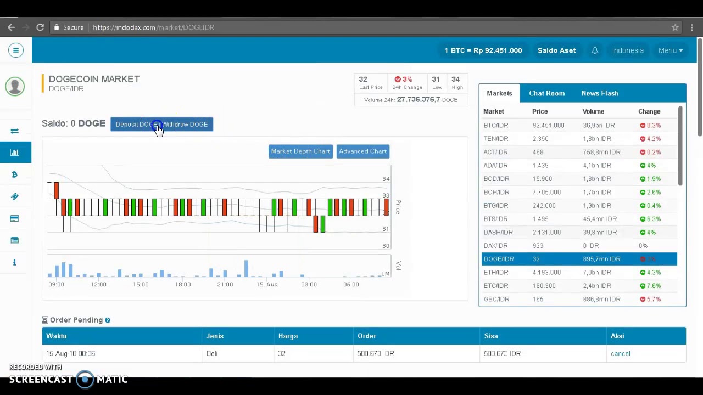Click the Volume 24h 27.736.376,7 DOGE value
The height and width of the screenshot is (395, 703).
click(x=410, y=100)
